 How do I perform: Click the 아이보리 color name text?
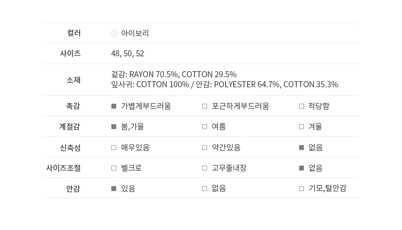tap(135, 33)
